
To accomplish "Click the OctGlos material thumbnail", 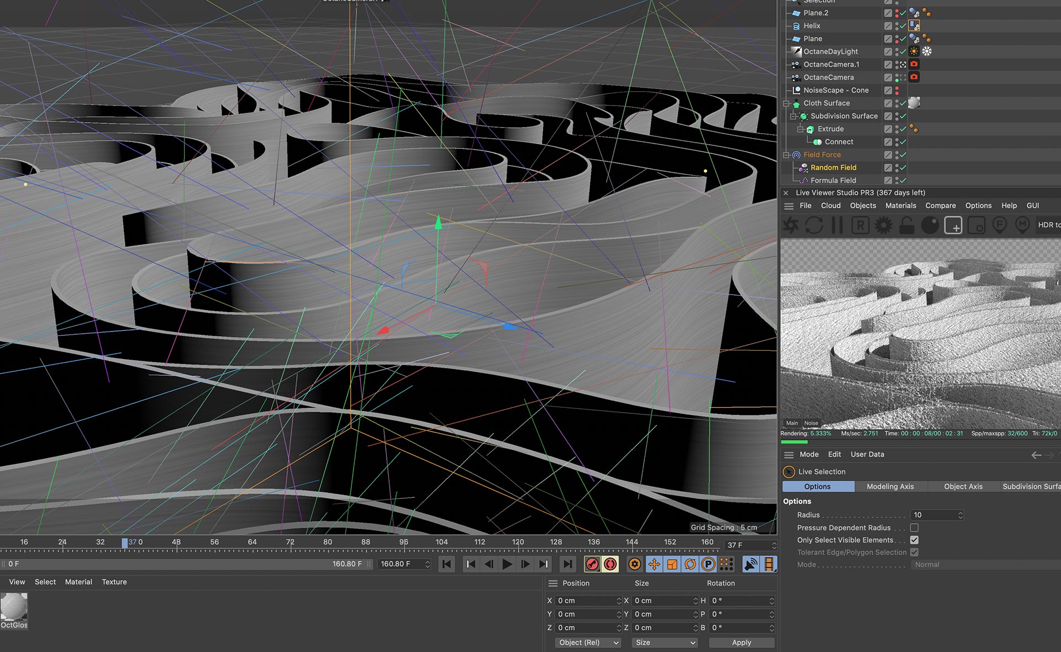I will point(14,607).
